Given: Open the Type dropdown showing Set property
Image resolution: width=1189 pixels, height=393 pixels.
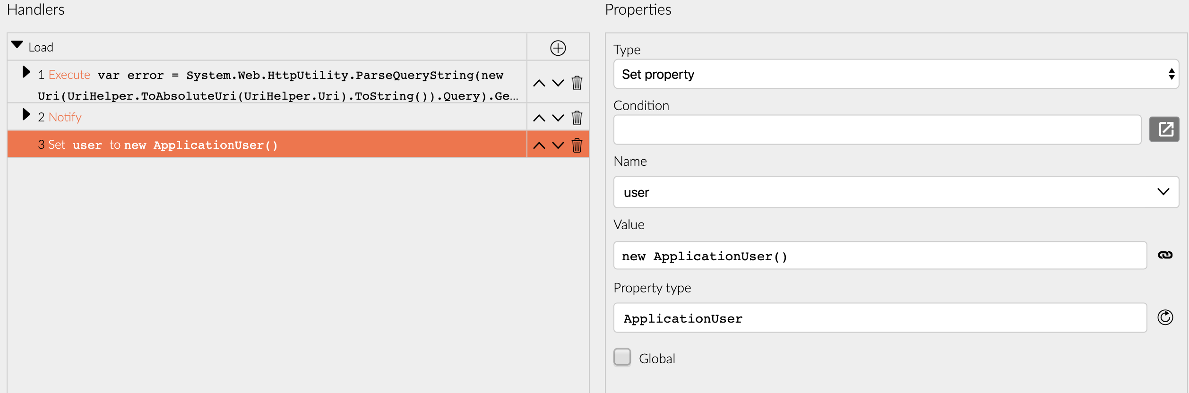Looking at the screenshot, I should [896, 74].
